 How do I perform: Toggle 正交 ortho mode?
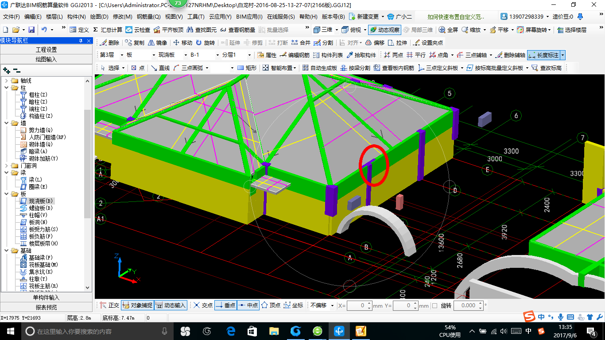point(109,305)
